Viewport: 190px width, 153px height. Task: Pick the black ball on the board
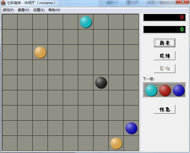coord(101,83)
